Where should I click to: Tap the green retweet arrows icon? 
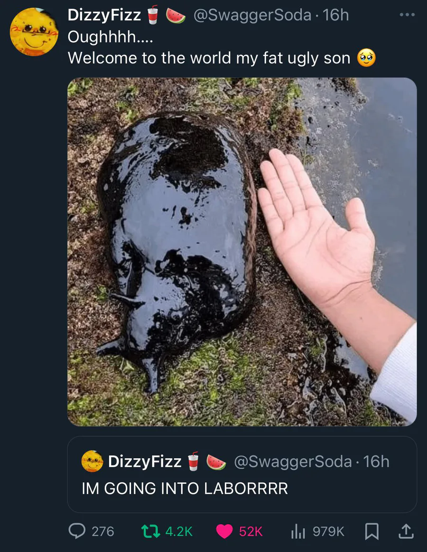[150, 531]
